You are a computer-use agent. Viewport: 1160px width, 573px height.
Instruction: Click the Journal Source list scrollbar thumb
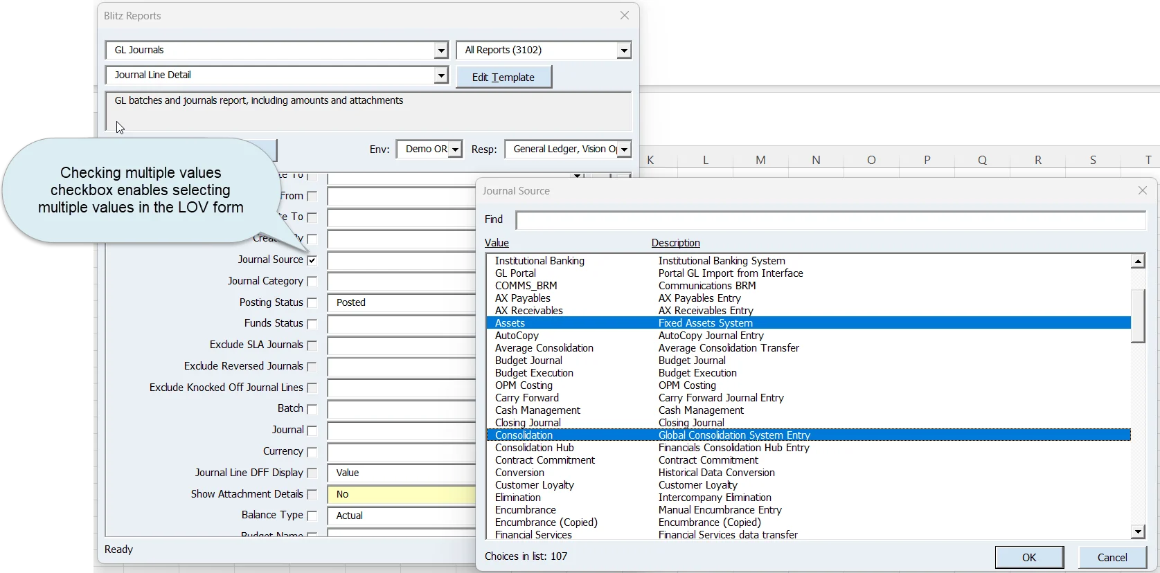click(1138, 316)
